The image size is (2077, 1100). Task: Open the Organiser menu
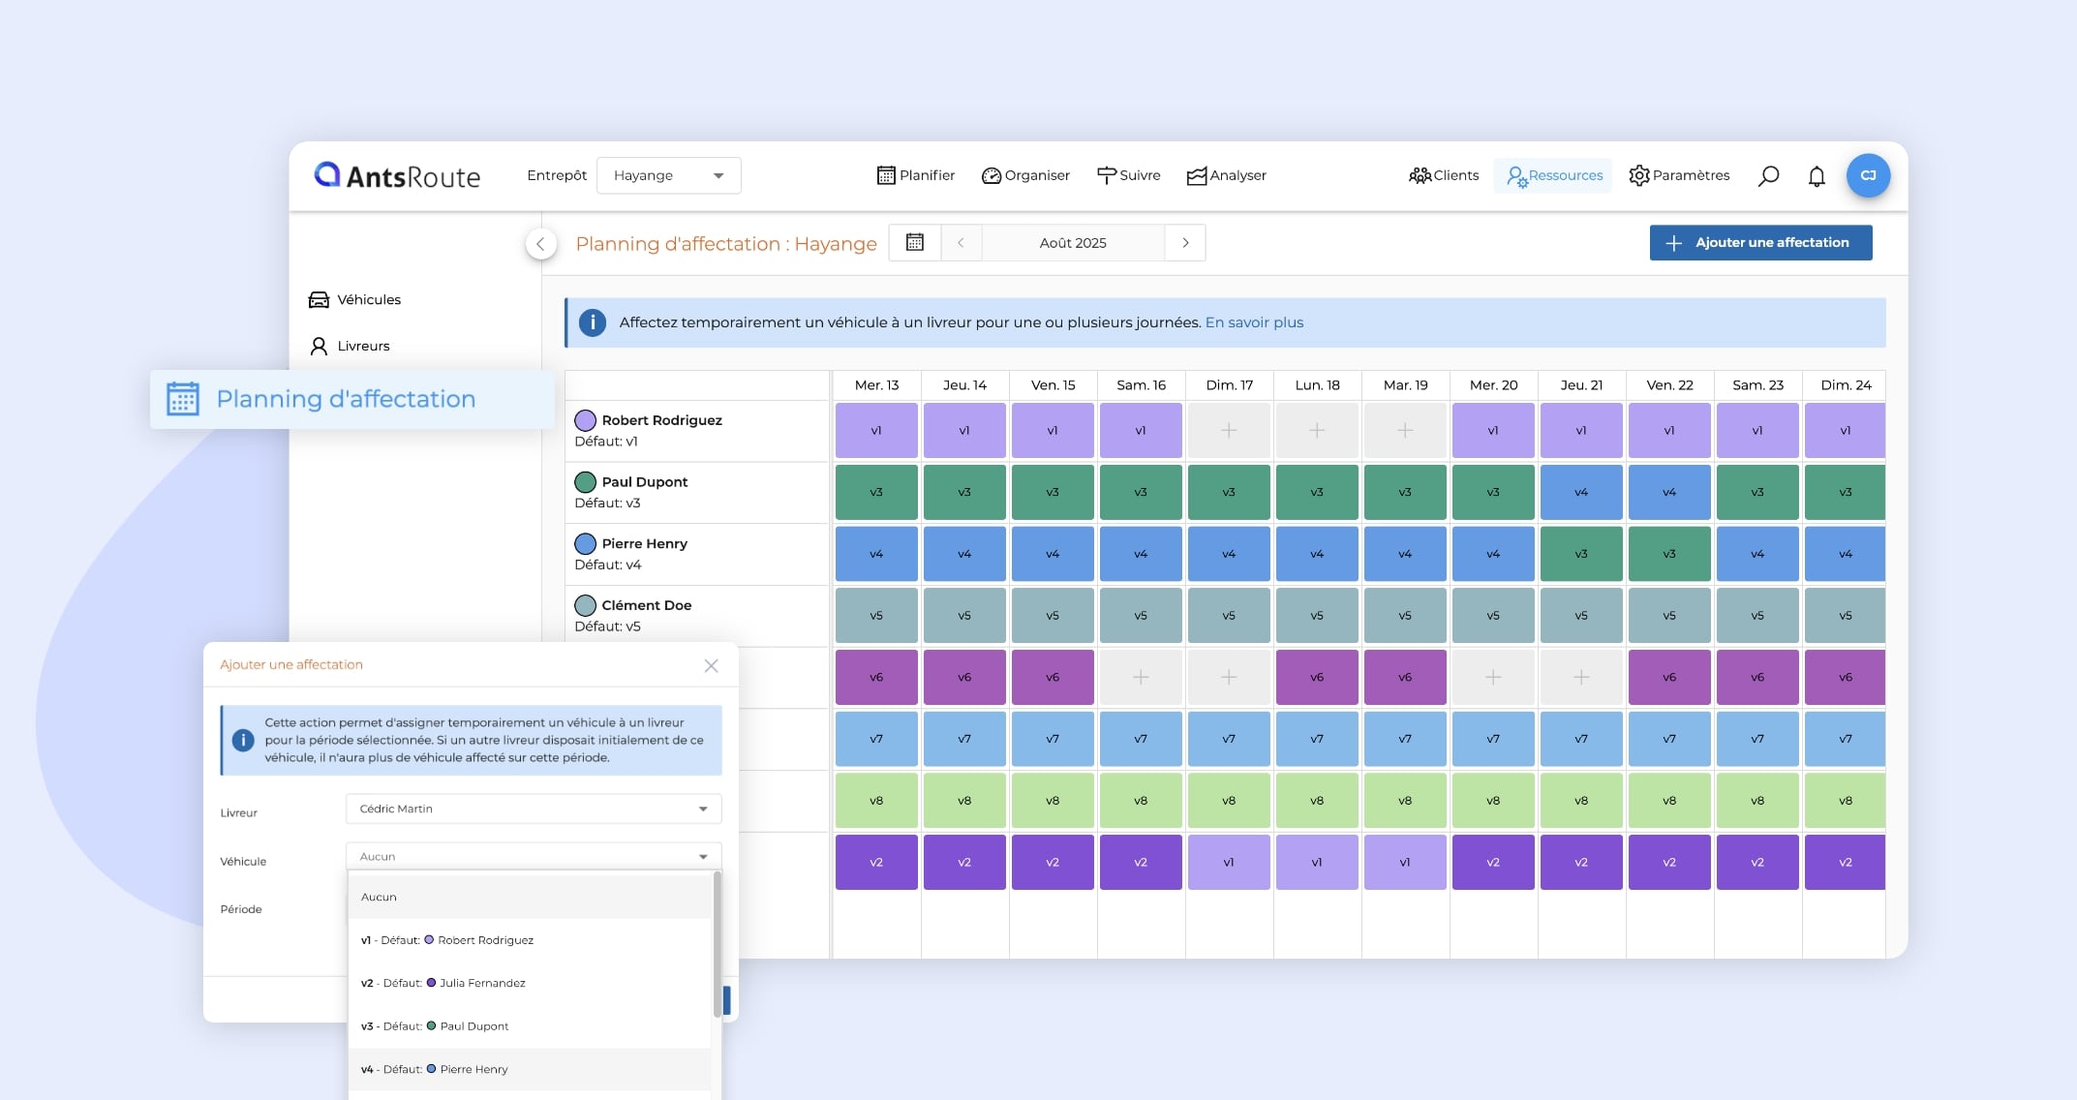pyautogui.click(x=1025, y=175)
